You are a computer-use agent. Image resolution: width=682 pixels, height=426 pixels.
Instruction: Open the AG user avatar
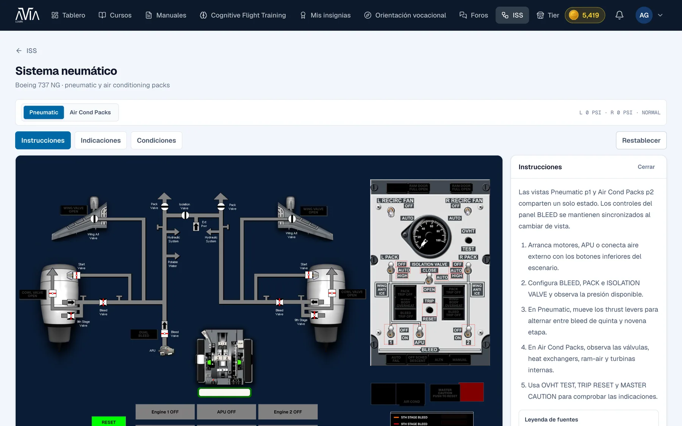[644, 15]
